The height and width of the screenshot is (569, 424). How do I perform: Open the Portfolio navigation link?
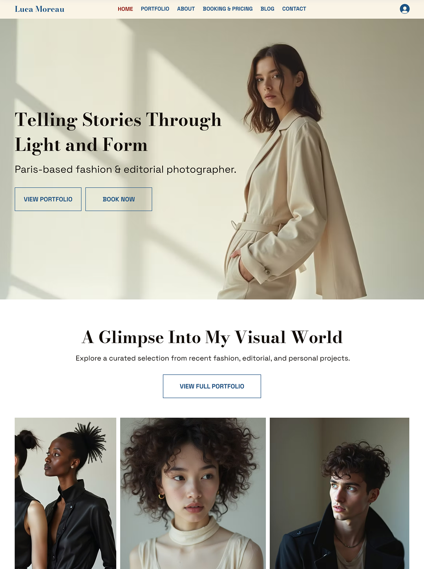(x=155, y=9)
